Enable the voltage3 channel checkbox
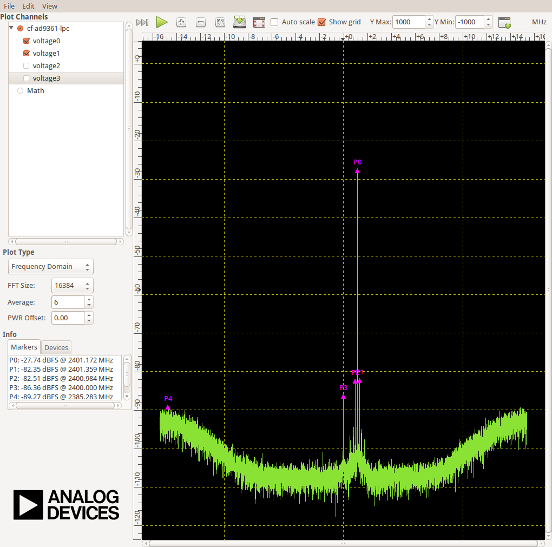The image size is (552, 547). 27,78
